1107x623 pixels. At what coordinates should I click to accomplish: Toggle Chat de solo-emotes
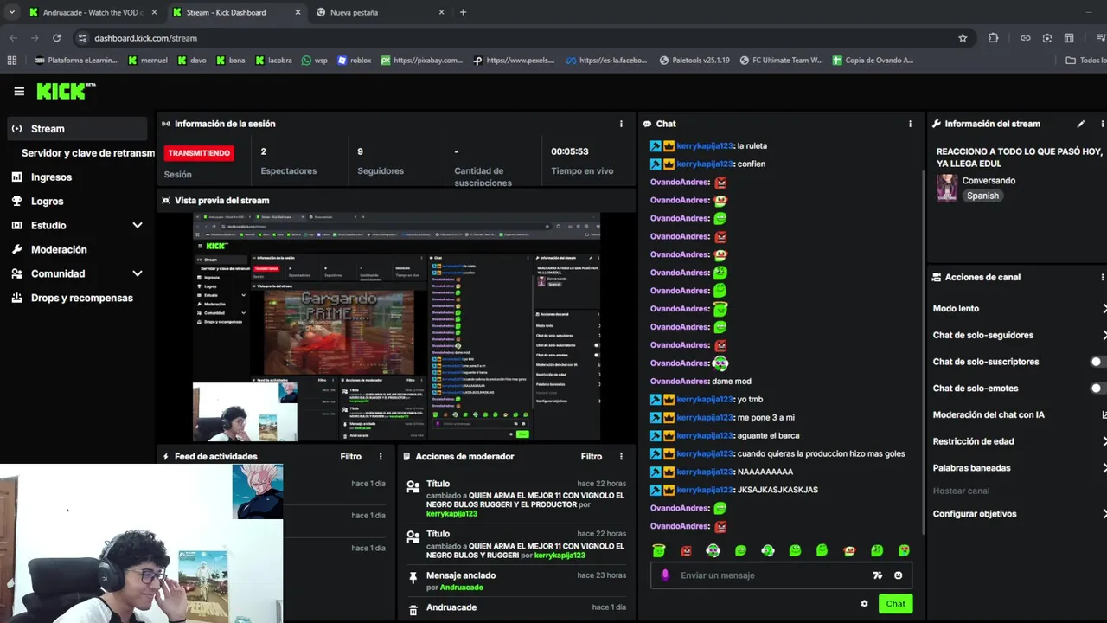pos(1097,389)
